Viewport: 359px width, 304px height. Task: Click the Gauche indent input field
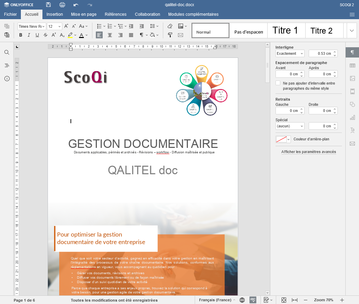[287, 111]
